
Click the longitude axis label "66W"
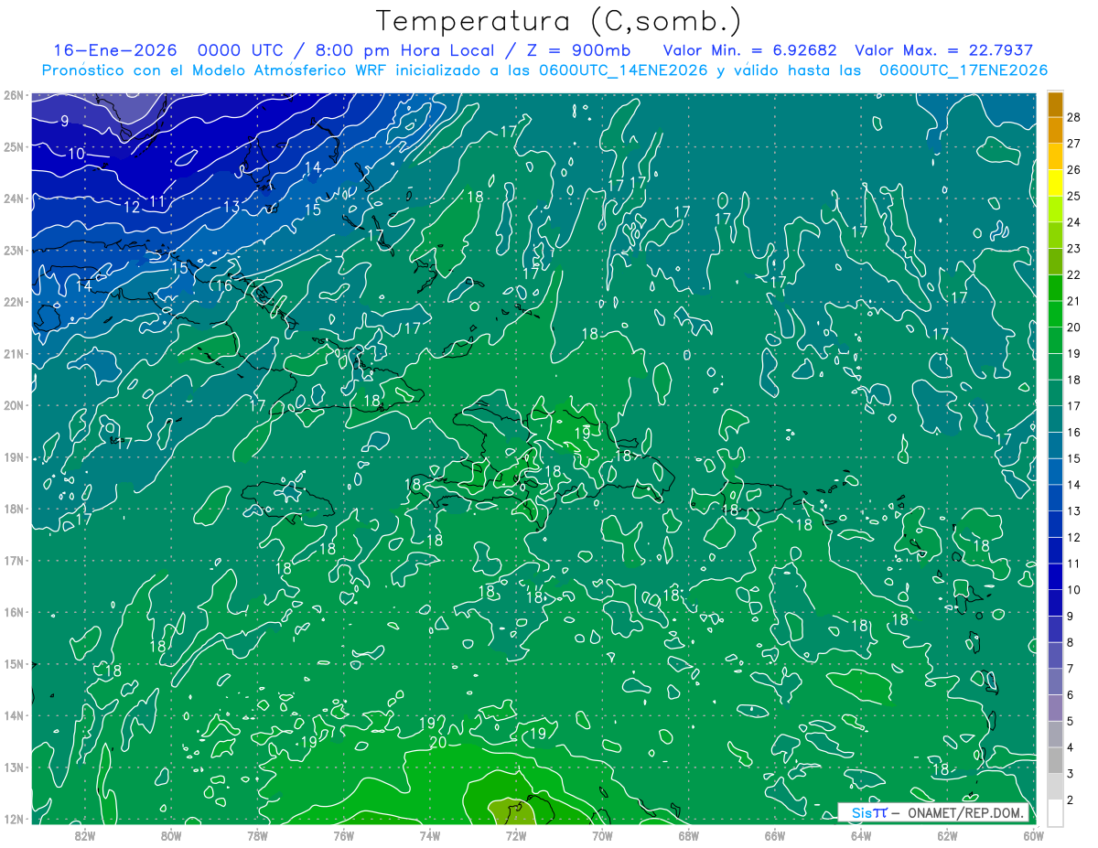pos(775,834)
